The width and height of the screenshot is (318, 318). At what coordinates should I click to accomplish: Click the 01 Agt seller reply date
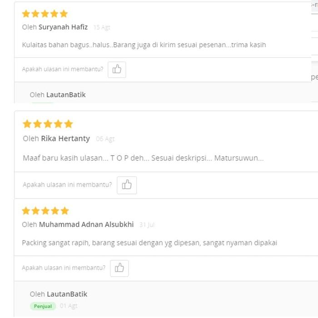click(x=69, y=306)
